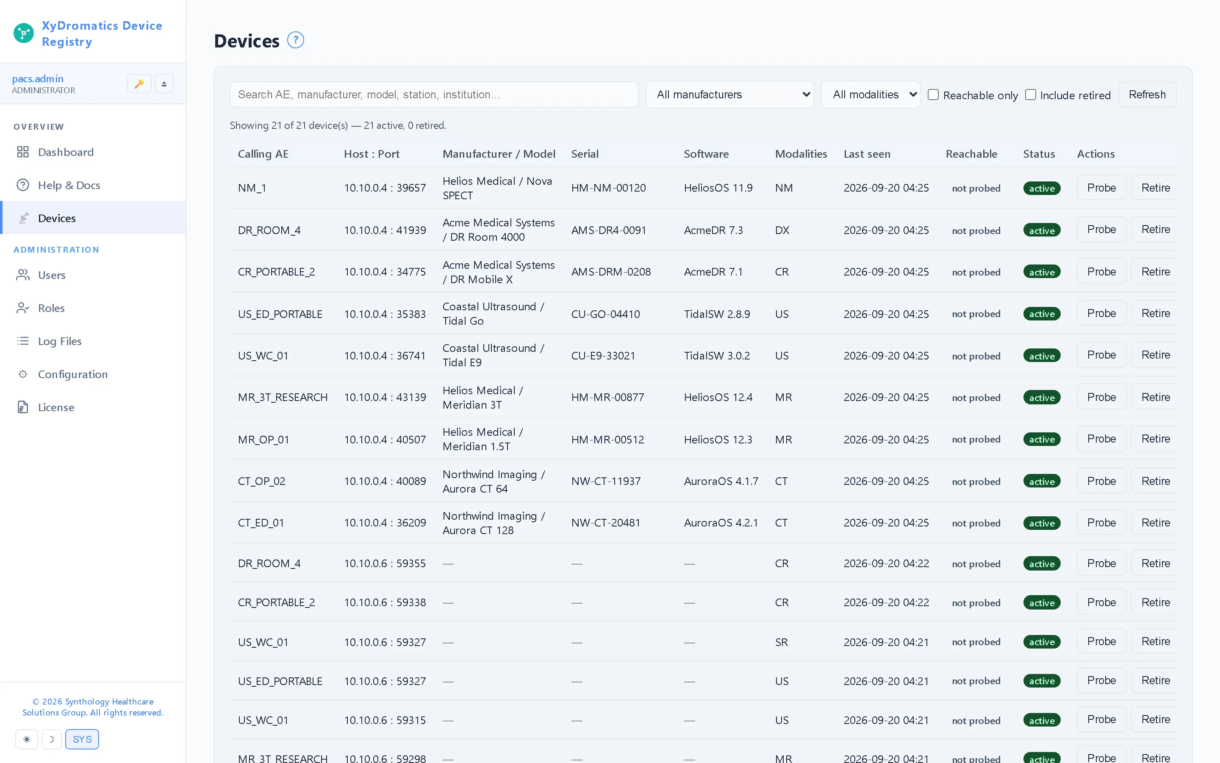Click the AcmeDR 7.3 software cell
The height and width of the screenshot is (763, 1220).
click(713, 230)
